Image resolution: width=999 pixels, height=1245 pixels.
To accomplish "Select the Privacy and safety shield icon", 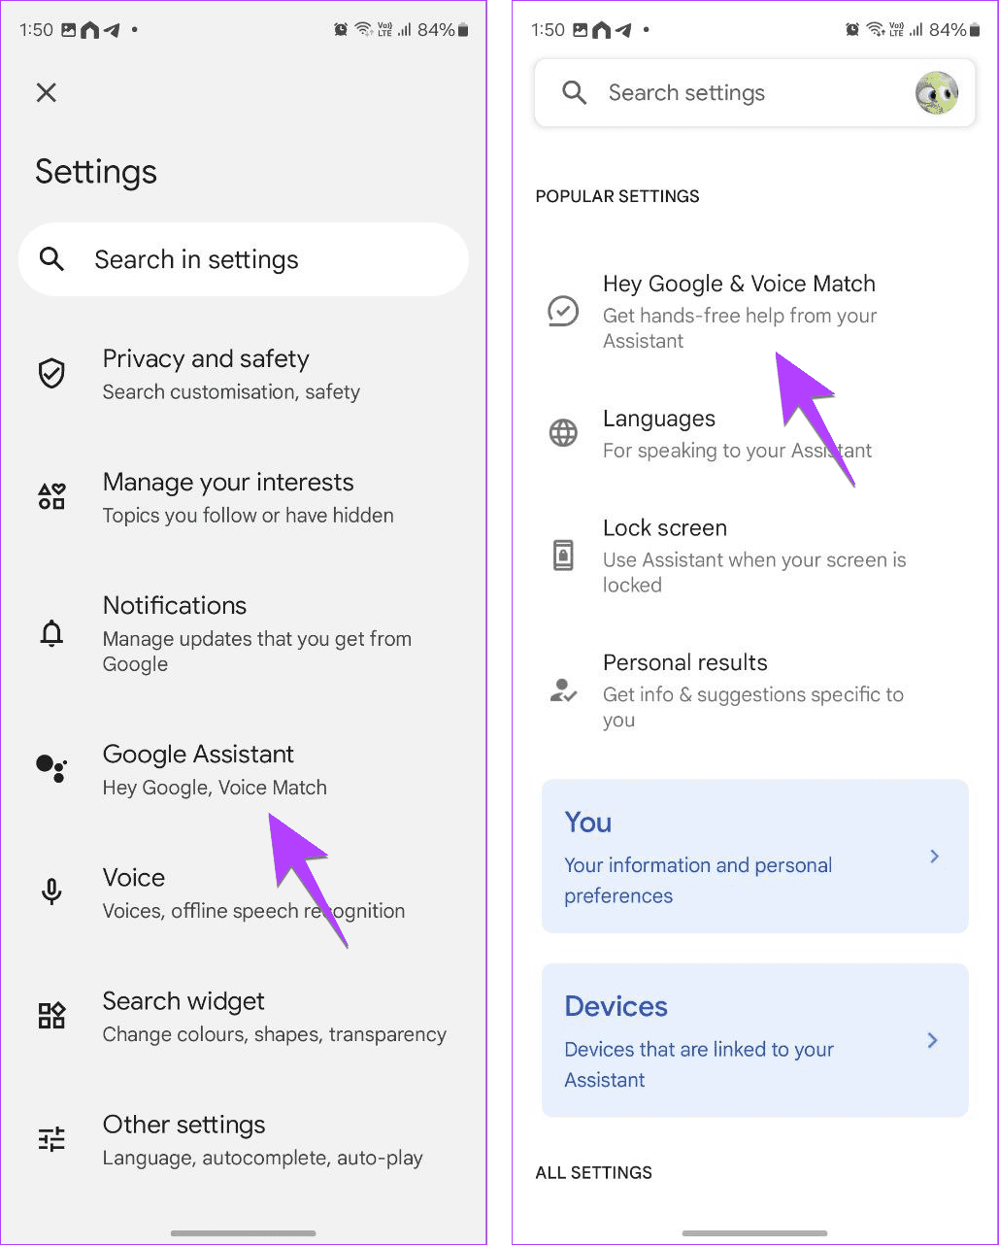I will (x=51, y=373).
